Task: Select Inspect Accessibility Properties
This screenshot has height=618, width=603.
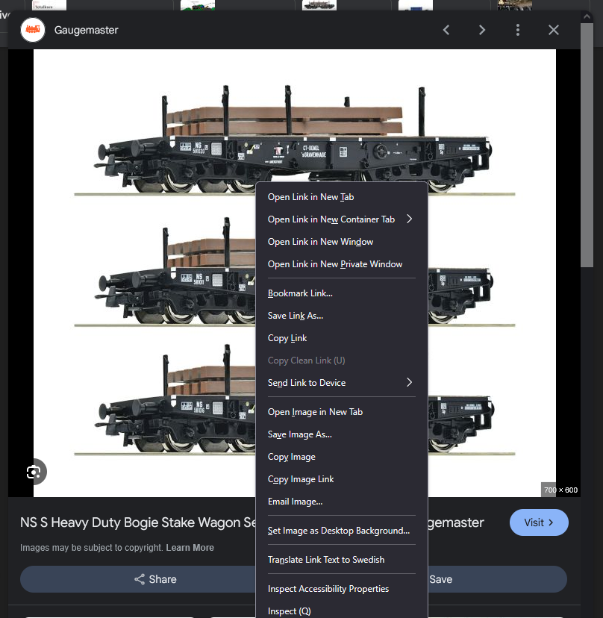Action: (x=328, y=589)
